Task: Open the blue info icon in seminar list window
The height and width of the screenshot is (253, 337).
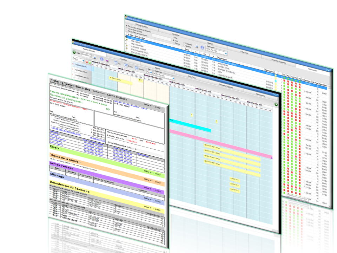Action: click(x=202, y=47)
